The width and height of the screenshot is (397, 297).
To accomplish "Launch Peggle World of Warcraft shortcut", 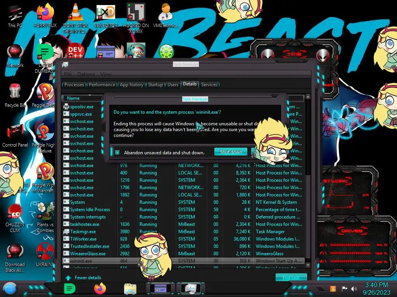I will tap(45, 178).
